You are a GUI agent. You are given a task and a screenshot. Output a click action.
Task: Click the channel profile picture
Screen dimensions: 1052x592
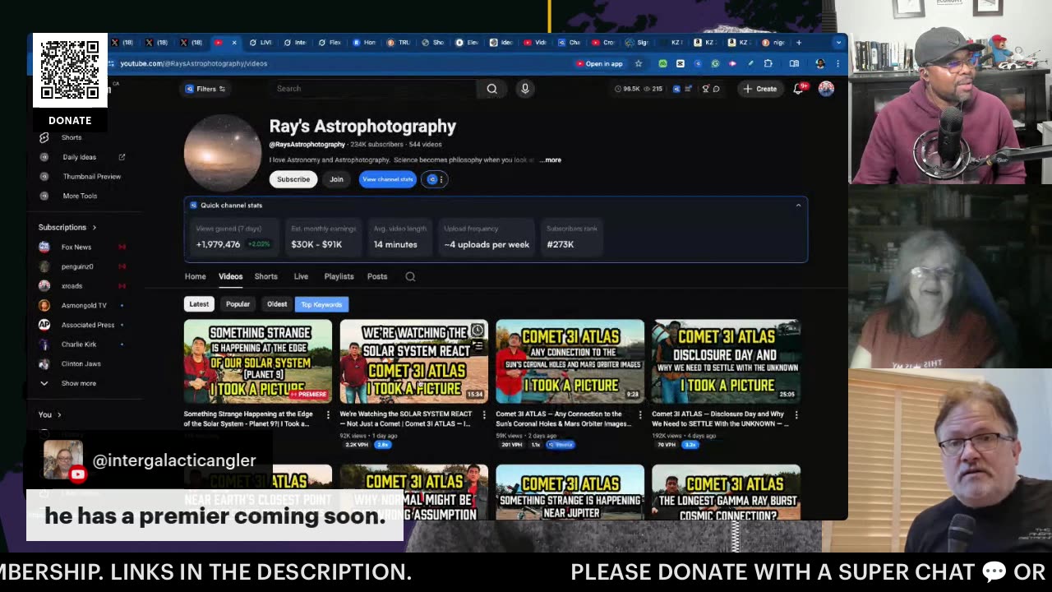(223, 153)
